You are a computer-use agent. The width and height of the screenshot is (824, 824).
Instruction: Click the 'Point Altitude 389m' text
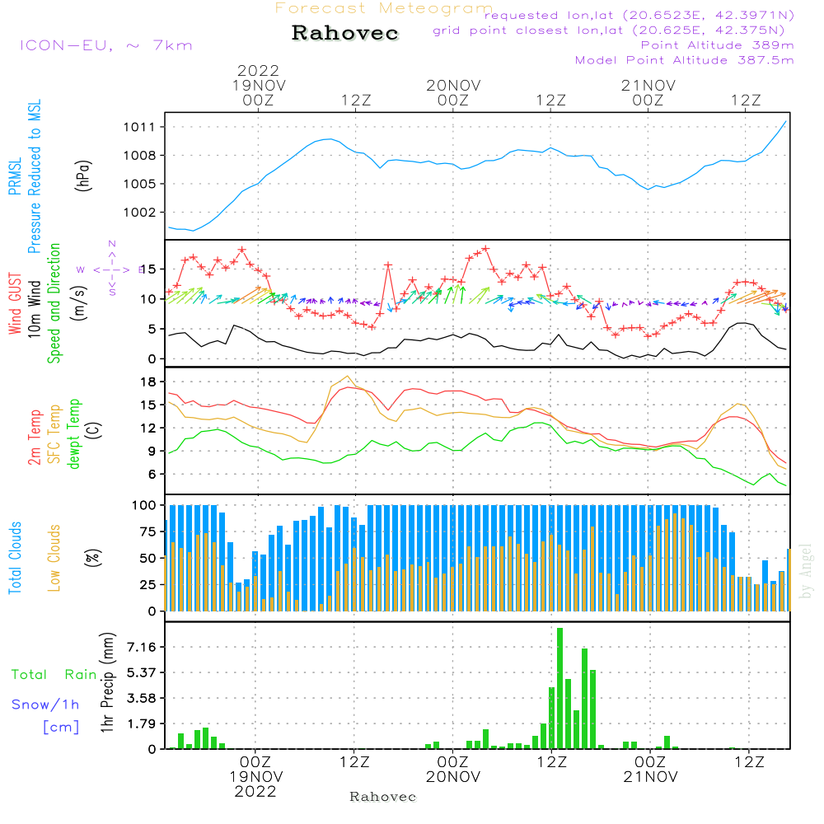718,45
